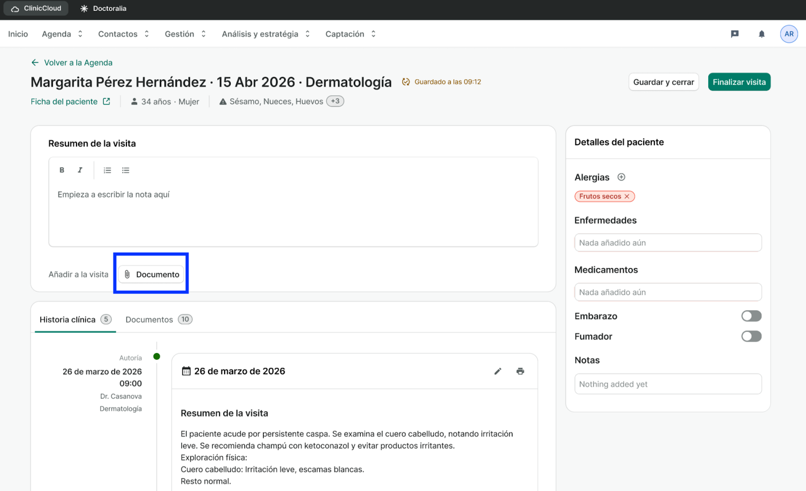Select the Historia clínica tab
The image size is (806, 491).
click(76, 319)
